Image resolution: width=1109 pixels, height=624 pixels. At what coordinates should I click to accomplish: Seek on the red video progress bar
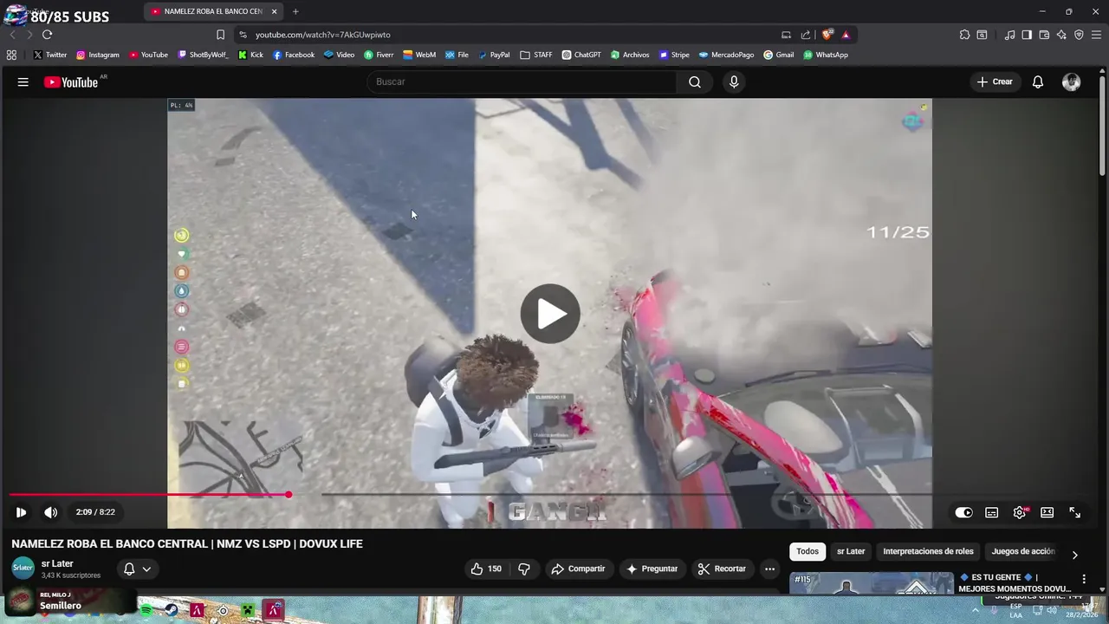click(x=148, y=495)
